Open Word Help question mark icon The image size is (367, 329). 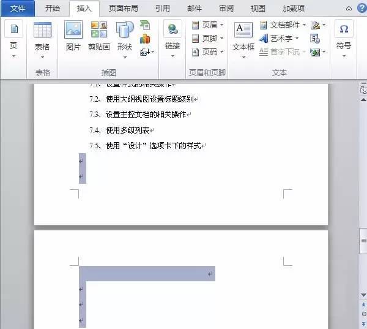coord(362,9)
